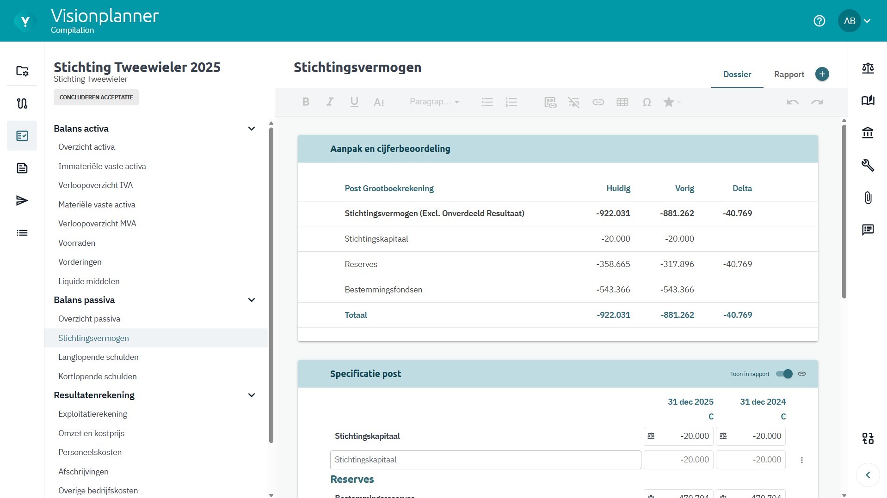Open Langlopende schulden in the navigation
Screen dimensions: 887x498
point(98,357)
